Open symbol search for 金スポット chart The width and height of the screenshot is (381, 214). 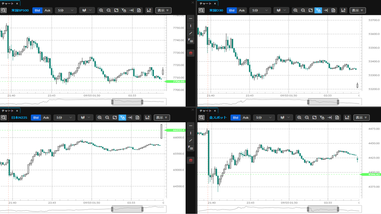click(x=201, y=118)
